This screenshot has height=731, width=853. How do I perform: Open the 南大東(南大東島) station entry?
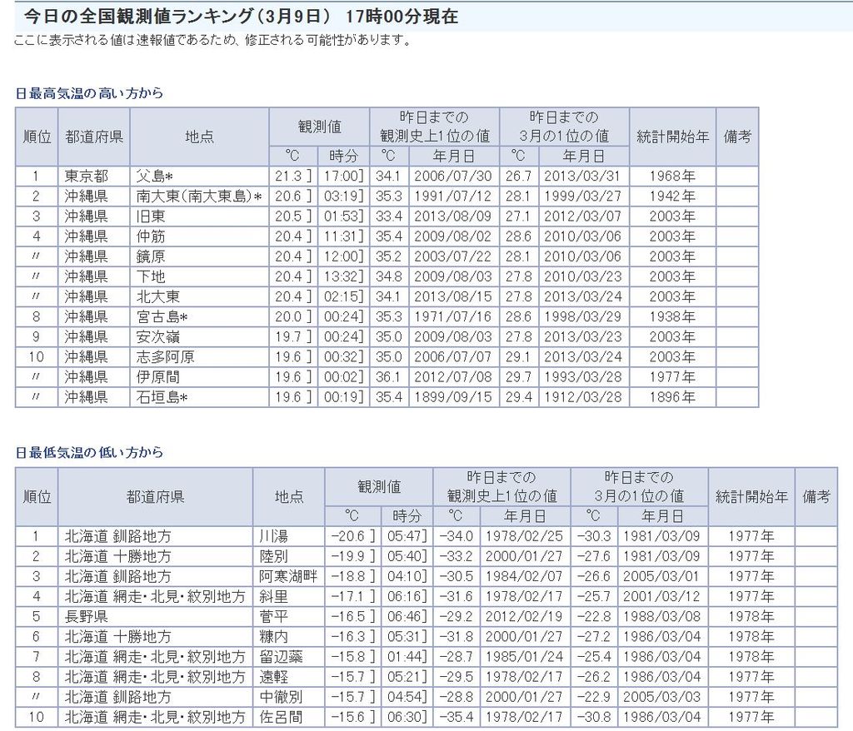pos(198,196)
